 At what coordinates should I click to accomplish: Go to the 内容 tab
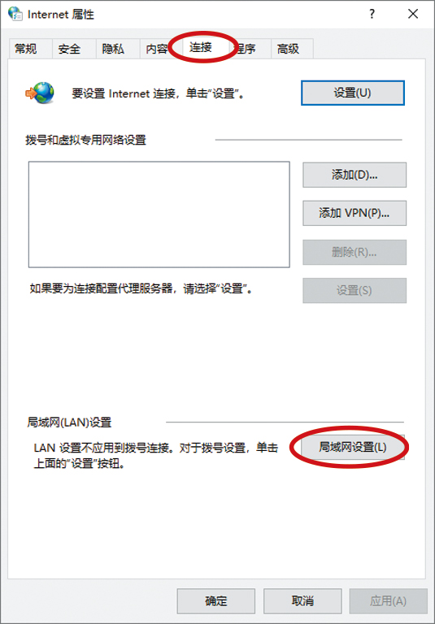(156, 49)
